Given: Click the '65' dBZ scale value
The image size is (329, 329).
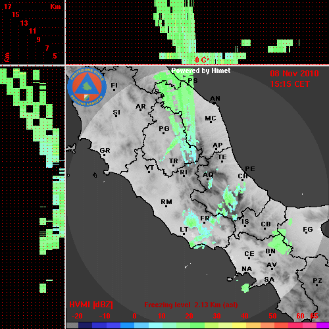Looking at the screenshot, I should tap(314, 316).
